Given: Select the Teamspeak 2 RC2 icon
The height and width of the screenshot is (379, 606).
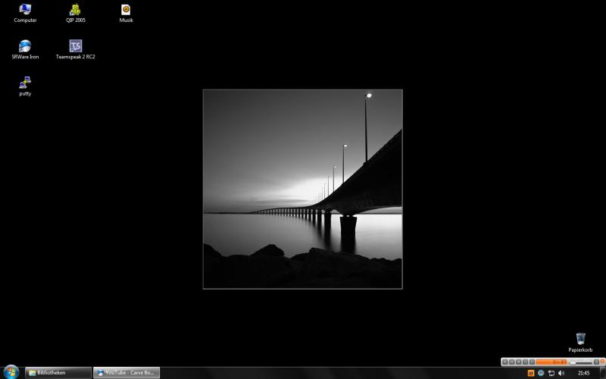Looking at the screenshot, I should tap(75, 47).
